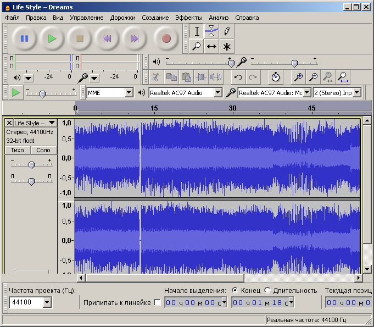Image resolution: width=374 pixels, height=327 pixels.
Task: Open the Дорожки menu
Action: coord(122,18)
